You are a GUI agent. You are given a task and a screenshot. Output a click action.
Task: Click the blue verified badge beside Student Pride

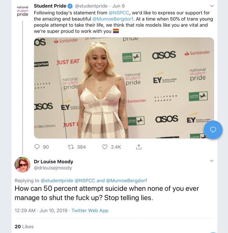70,6
